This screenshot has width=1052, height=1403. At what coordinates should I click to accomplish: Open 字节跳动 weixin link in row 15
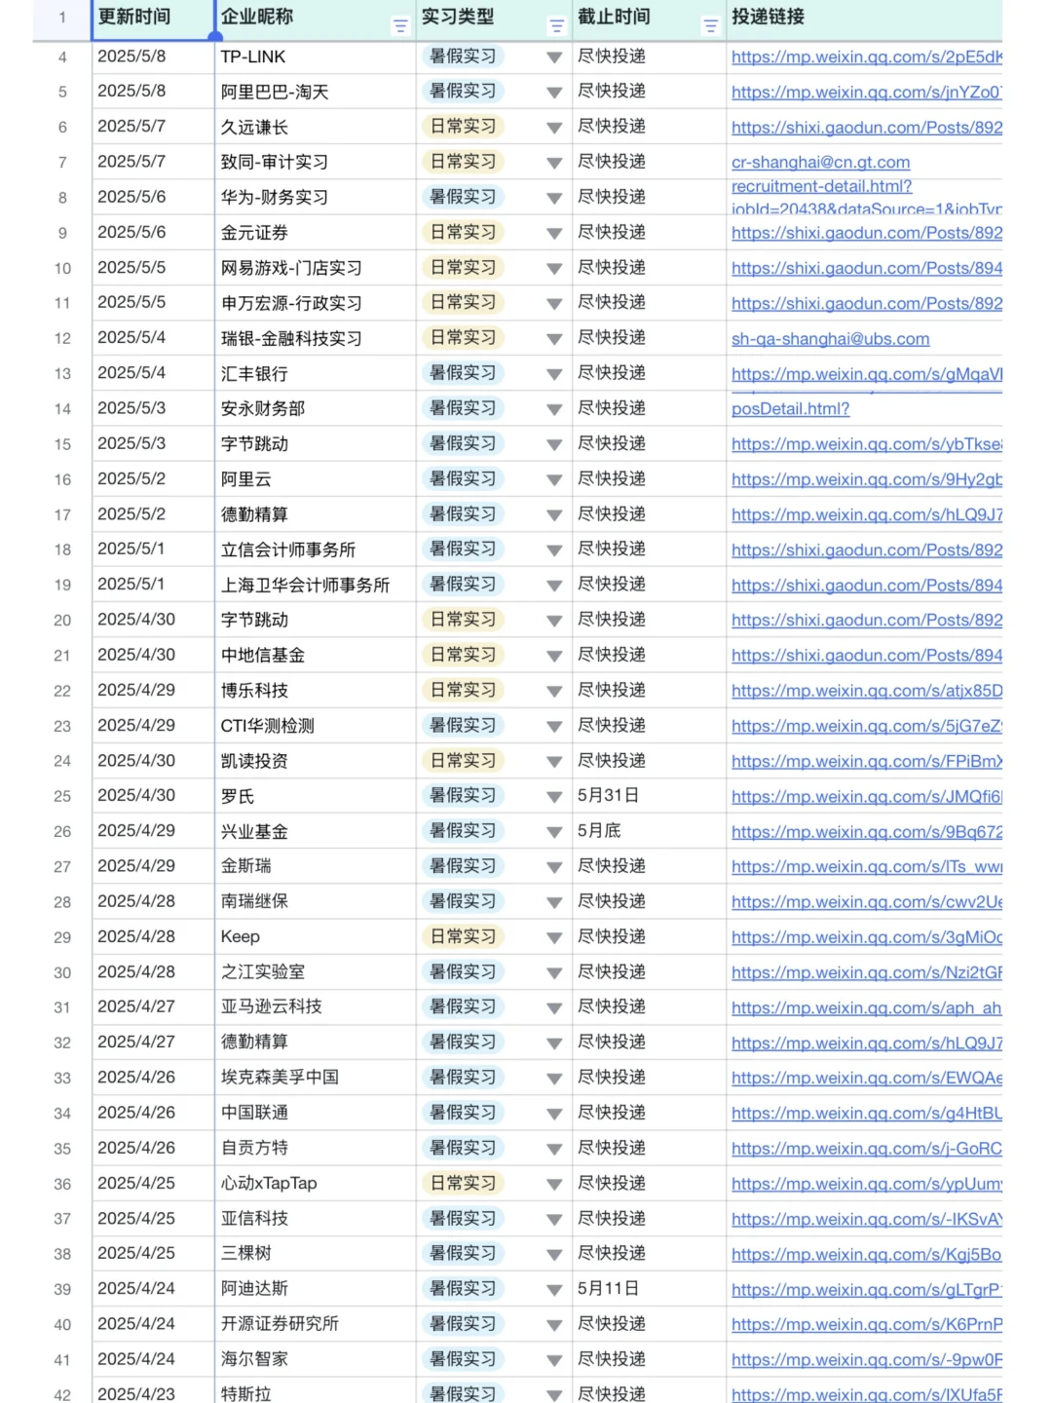tap(866, 444)
